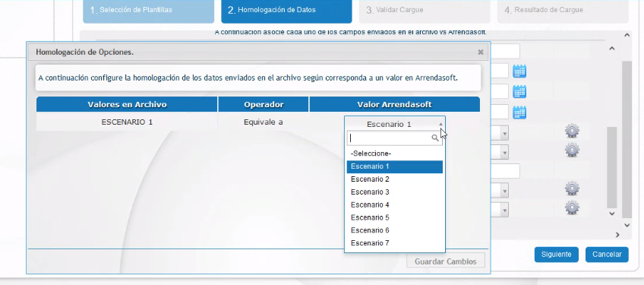Click the first gear homologation icon
The height and width of the screenshot is (285, 644).
click(x=572, y=131)
